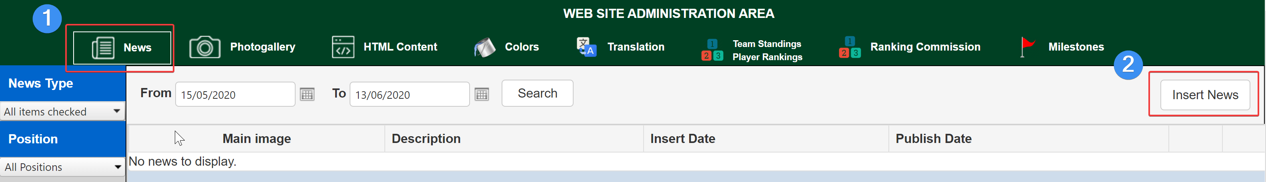This screenshot has height=182, width=1266.
Task: Select the Colors paint bucket icon
Action: point(485,47)
